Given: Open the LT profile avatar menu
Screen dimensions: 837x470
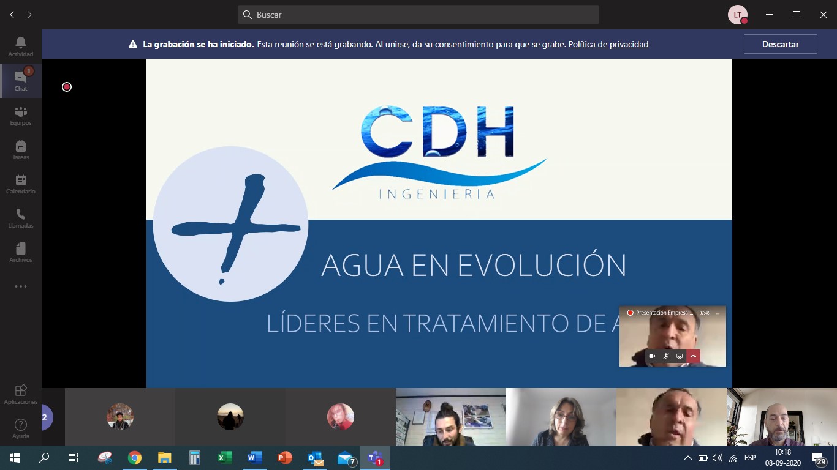Looking at the screenshot, I should click(x=738, y=15).
